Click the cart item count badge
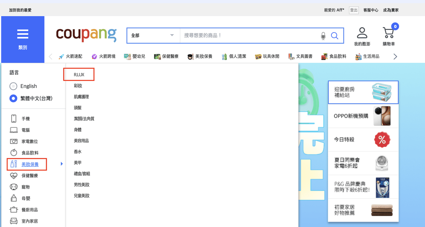The image size is (425, 227). [x=395, y=26]
